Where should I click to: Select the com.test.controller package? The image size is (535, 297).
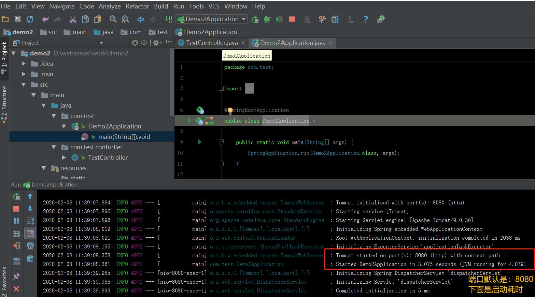click(x=96, y=147)
